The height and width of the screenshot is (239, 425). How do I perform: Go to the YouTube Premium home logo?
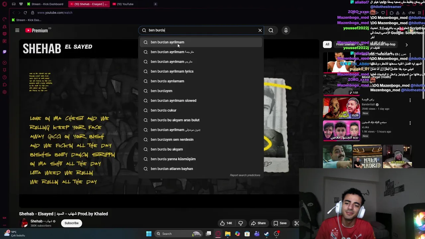click(37, 30)
